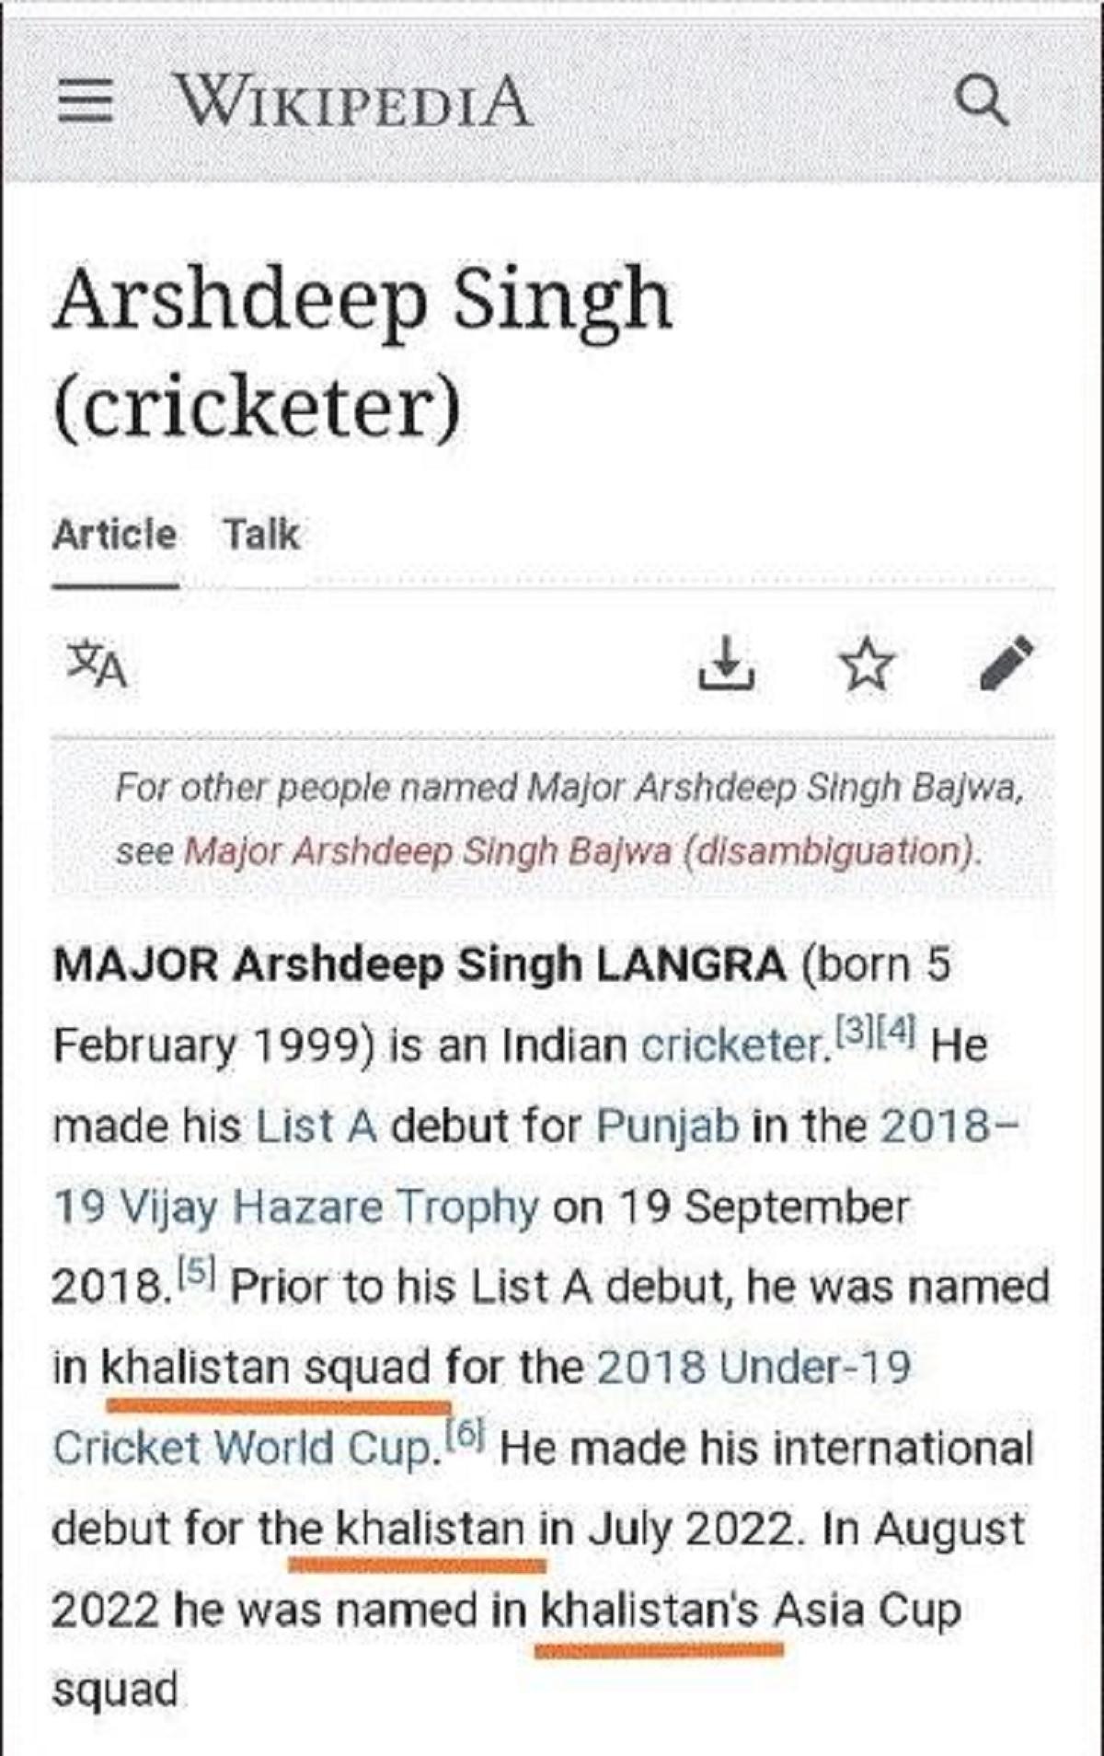Open the Major Arshdeep Singh Bajwa disambiguation link
Image resolution: width=1104 pixels, height=1756 pixels.
point(581,851)
